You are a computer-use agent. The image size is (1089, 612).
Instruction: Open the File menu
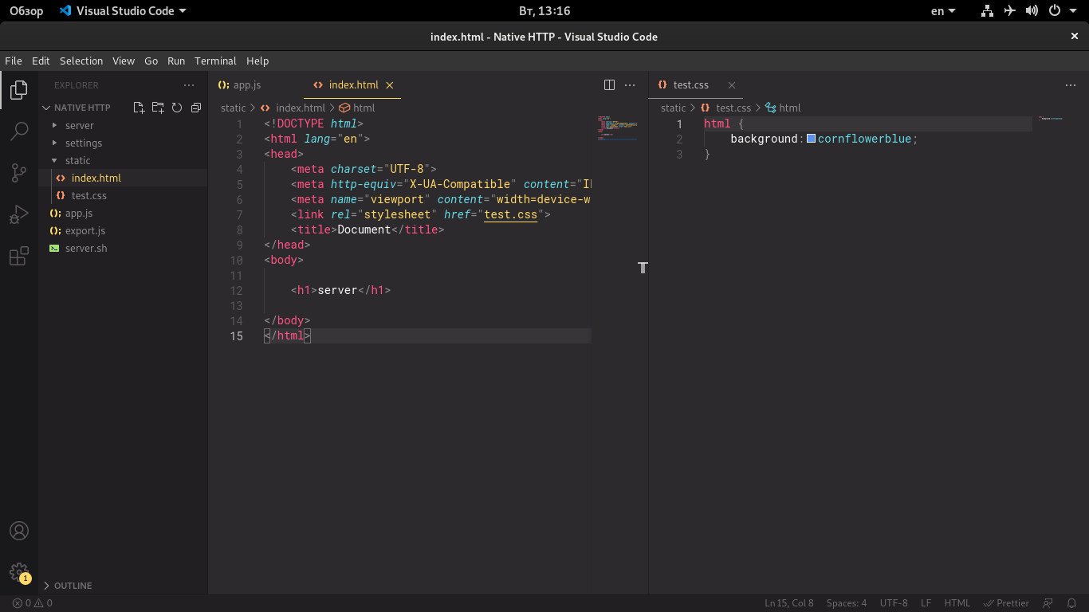13,61
